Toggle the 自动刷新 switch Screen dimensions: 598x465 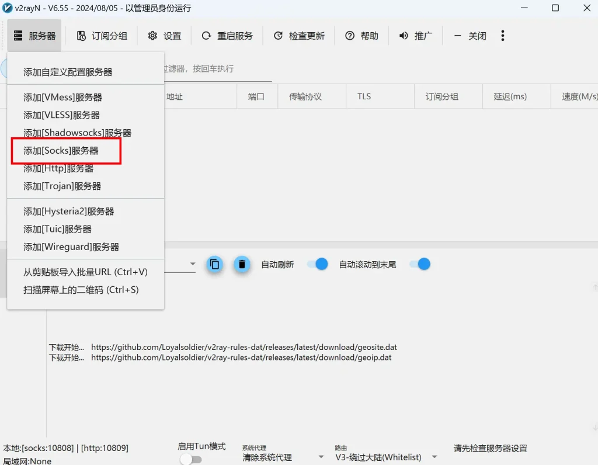tap(318, 264)
